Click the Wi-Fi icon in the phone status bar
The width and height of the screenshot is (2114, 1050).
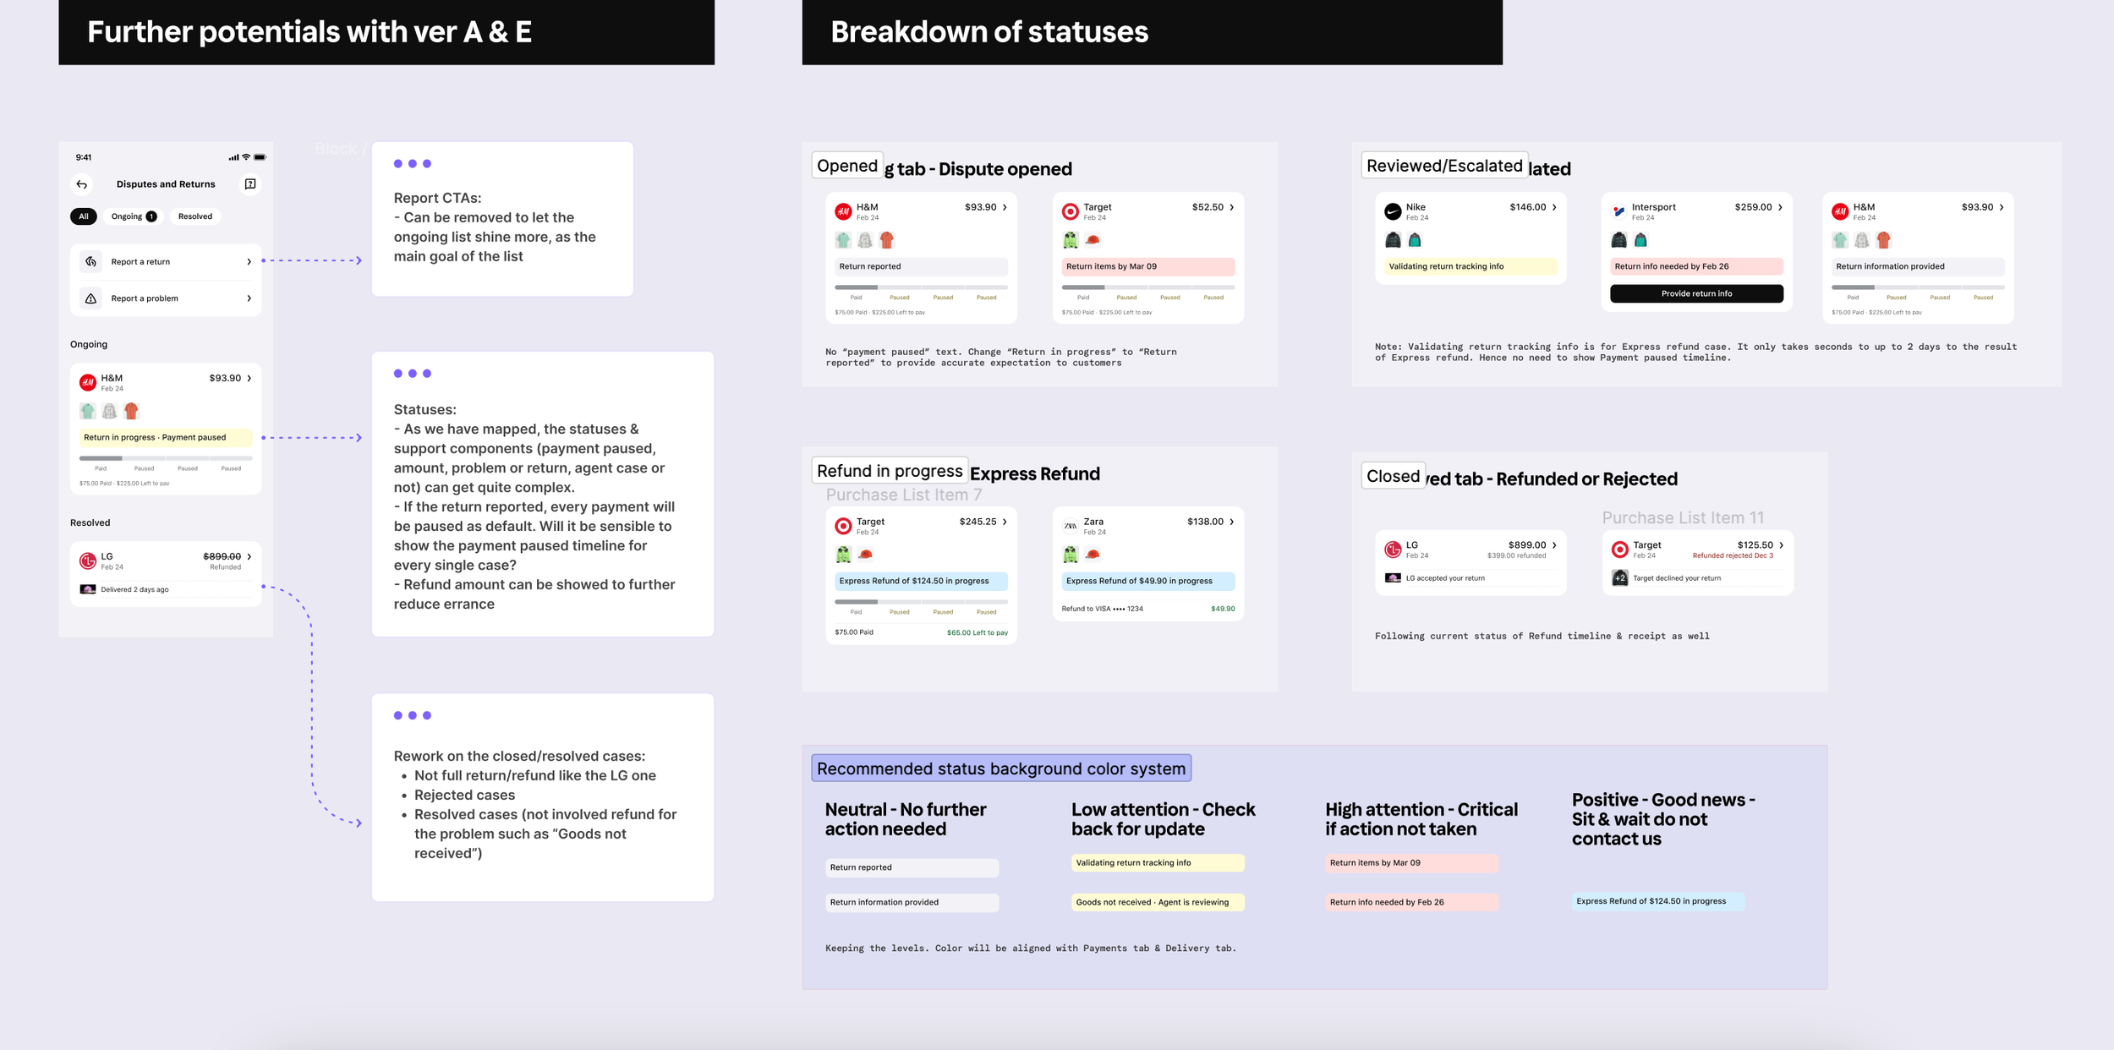point(246,157)
